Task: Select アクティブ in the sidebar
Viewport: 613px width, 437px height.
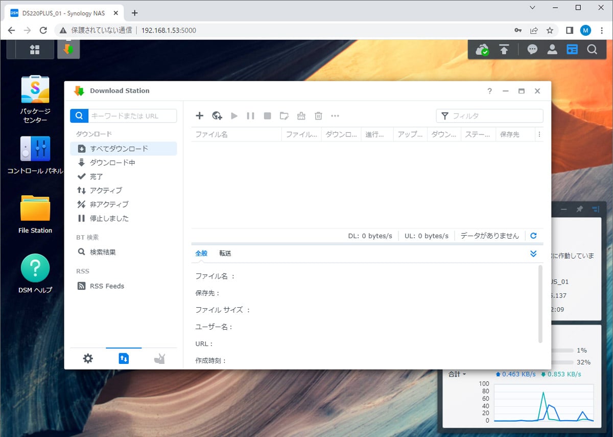Action: 124,190
